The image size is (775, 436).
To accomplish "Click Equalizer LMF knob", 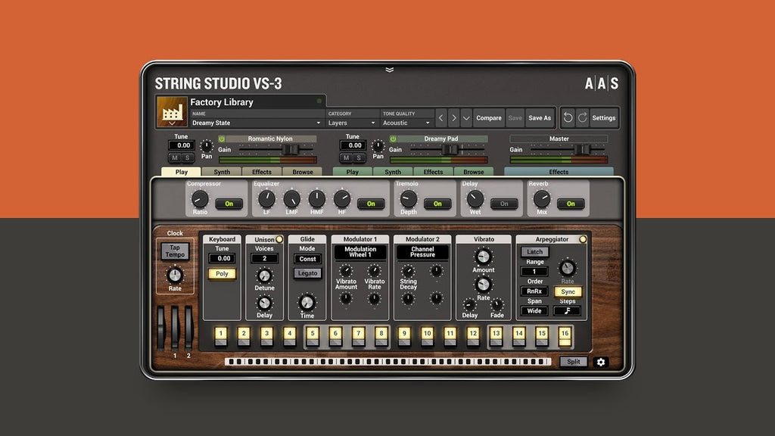I will pos(291,199).
